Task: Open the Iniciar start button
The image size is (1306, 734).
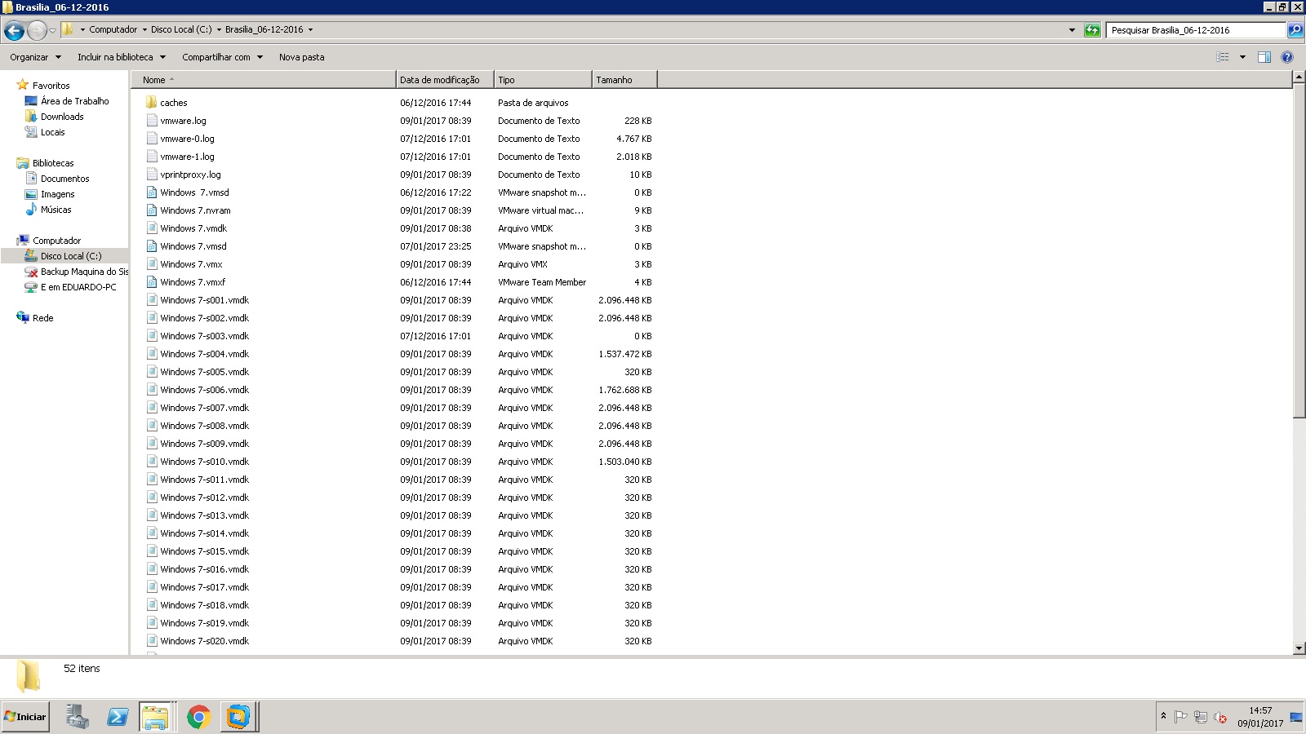Action: point(25,717)
